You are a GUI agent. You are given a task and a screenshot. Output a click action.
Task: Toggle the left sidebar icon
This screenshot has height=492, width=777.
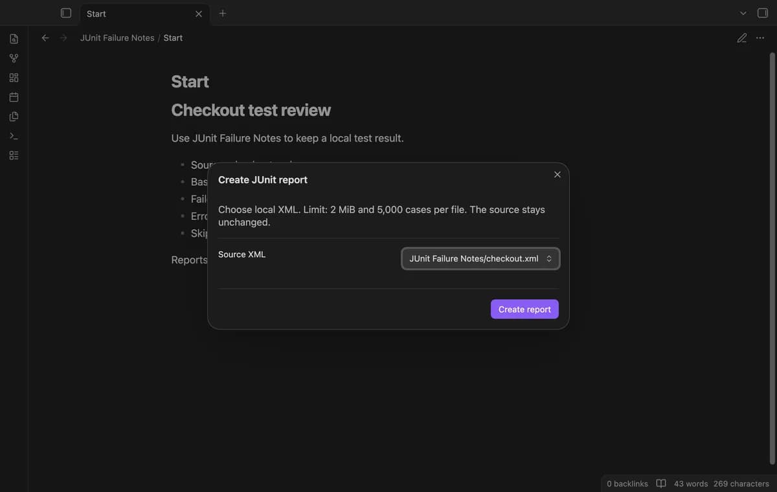click(x=65, y=13)
